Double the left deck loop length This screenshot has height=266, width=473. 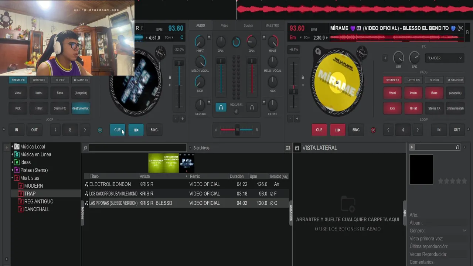tap(85, 130)
